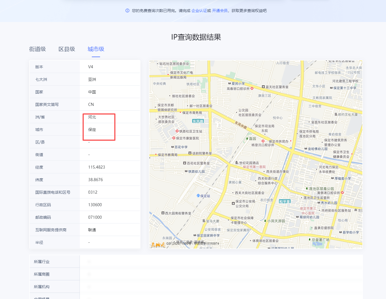Screen dimensions: 386x299
Task: Click the 县学街小学 school icon
Action: click(x=340, y=232)
